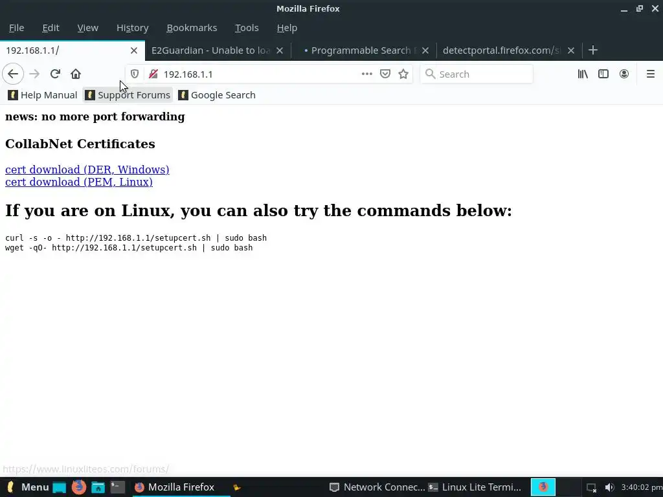The width and height of the screenshot is (663, 497).
Task: Select Mozilla Firefox taskbar window button
Action: pyautogui.click(x=181, y=487)
